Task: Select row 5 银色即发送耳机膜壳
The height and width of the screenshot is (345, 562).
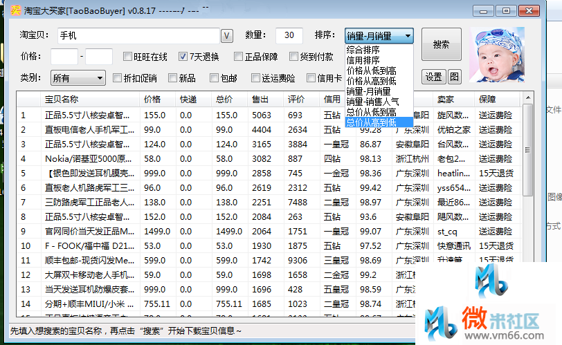Action: [269, 174]
